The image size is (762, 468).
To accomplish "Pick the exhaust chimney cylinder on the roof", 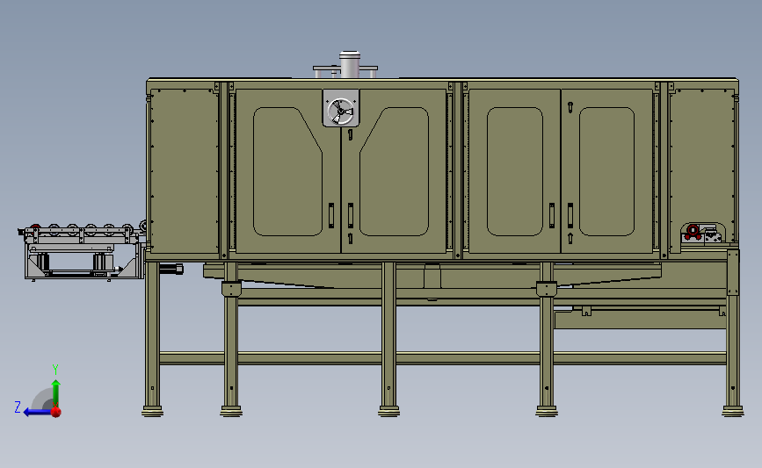I will pos(350,64).
